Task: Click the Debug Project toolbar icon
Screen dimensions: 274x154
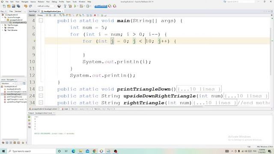Action: [81, 6]
